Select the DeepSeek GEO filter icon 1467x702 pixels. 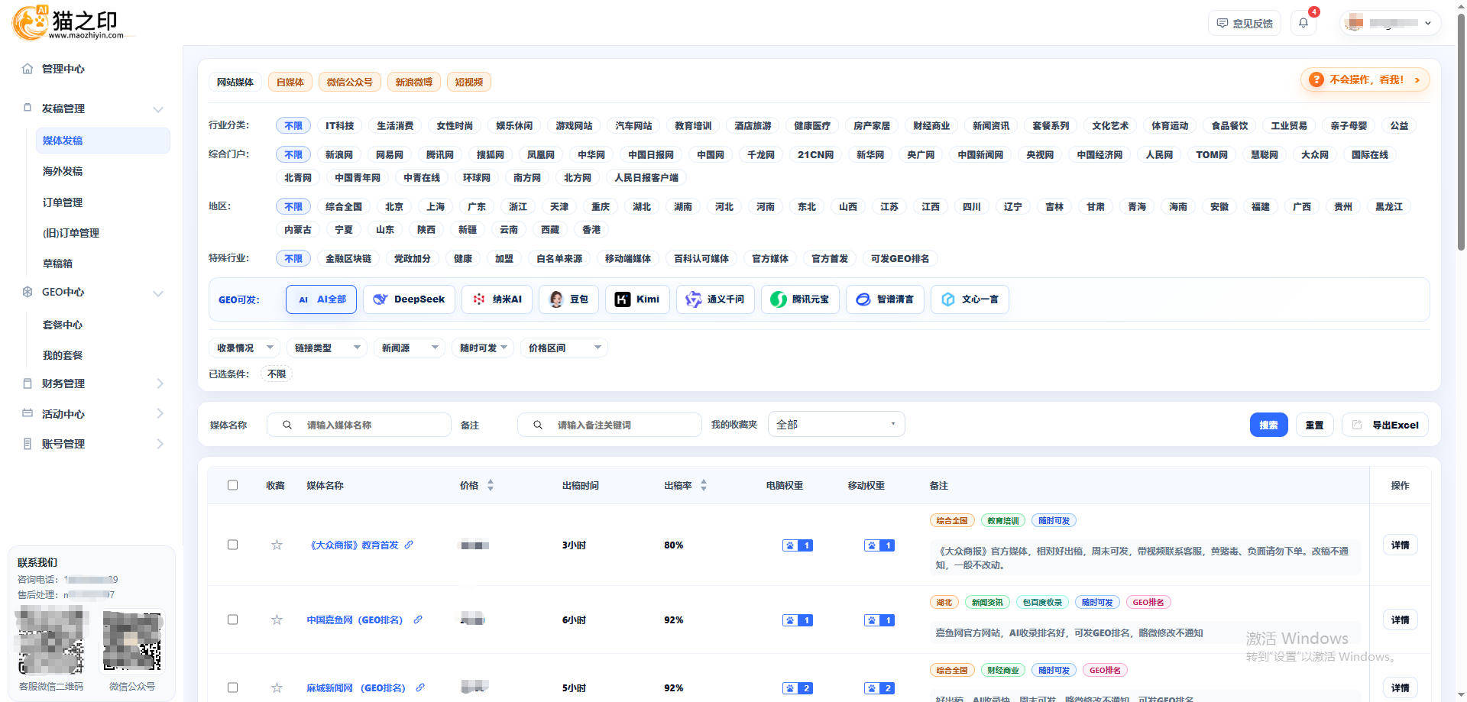380,299
